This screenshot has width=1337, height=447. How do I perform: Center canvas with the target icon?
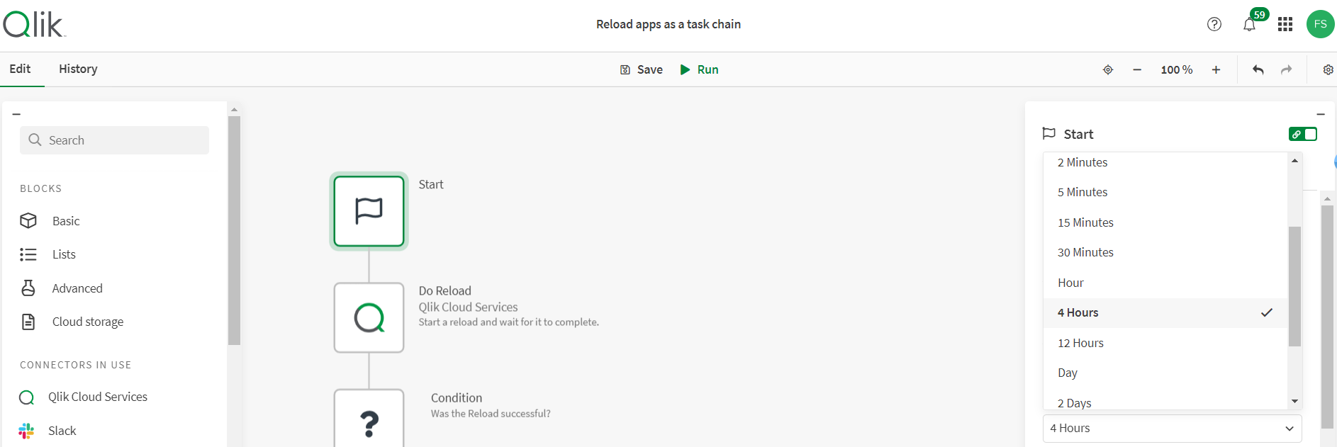[1108, 69]
